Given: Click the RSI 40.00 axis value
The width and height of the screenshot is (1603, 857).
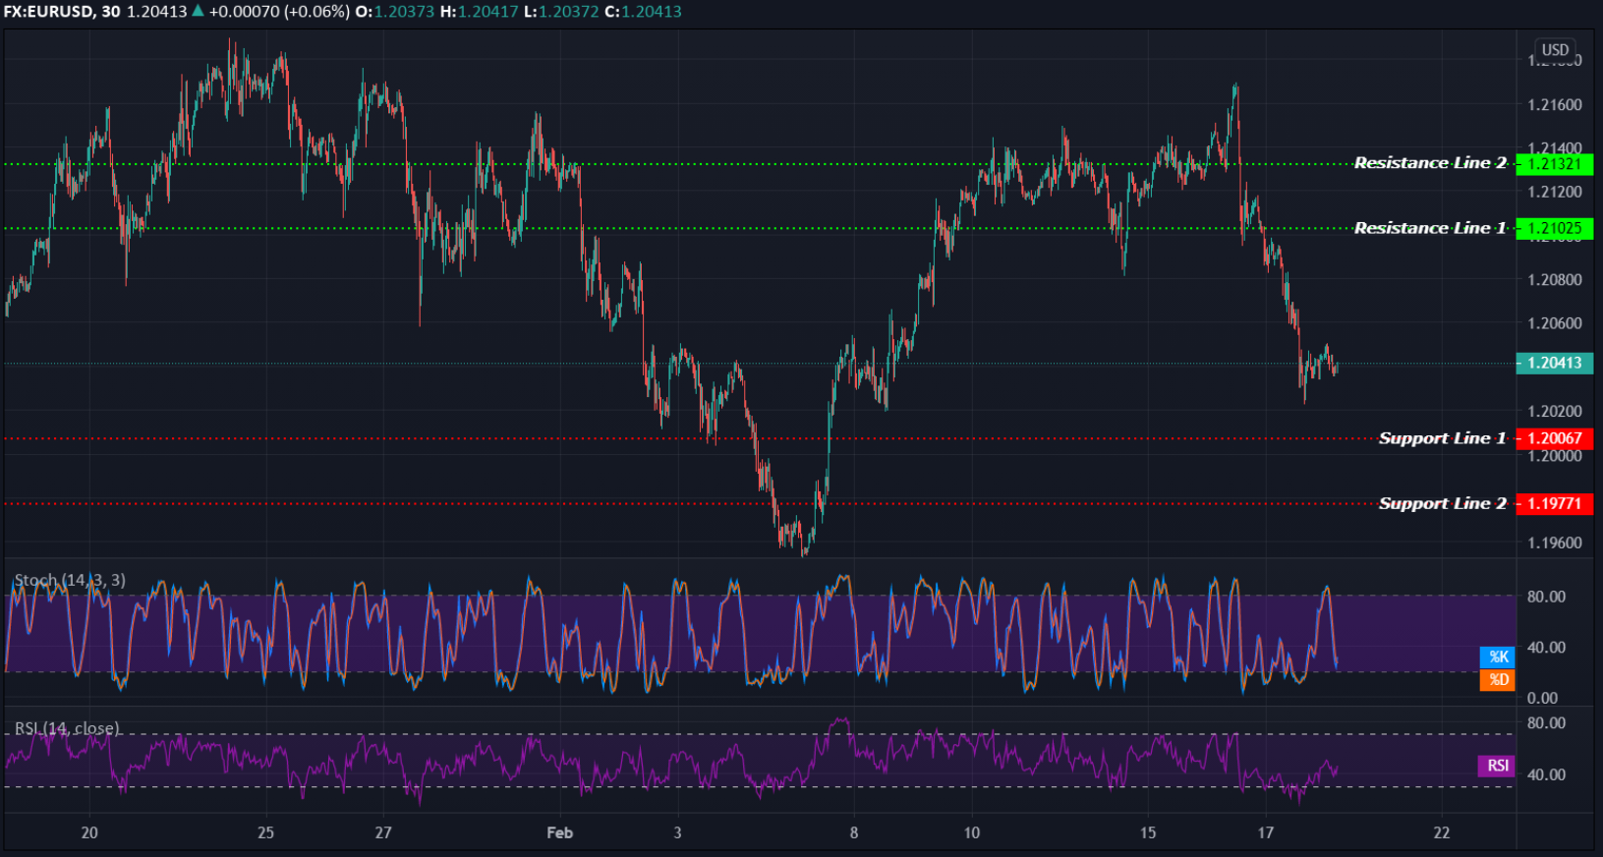Looking at the screenshot, I should click(1546, 774).
